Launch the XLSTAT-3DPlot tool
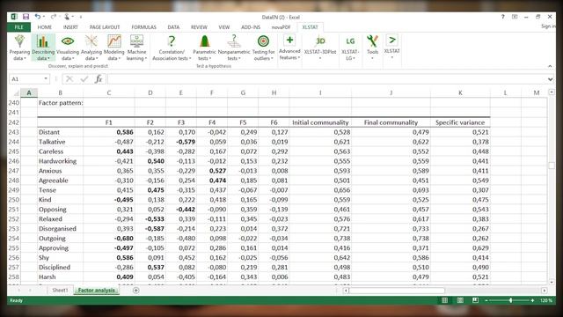 tap(320, 48)
